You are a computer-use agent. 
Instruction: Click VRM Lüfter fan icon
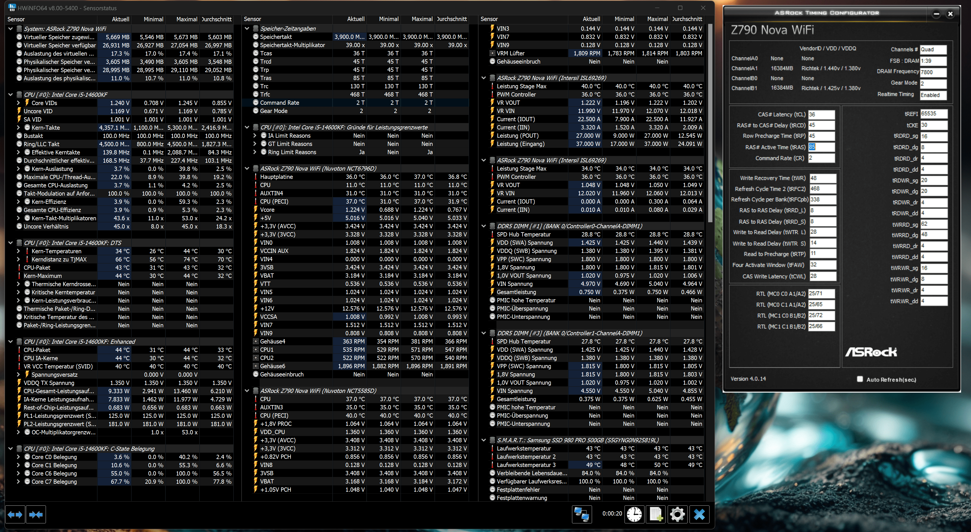tap(492, 53)
